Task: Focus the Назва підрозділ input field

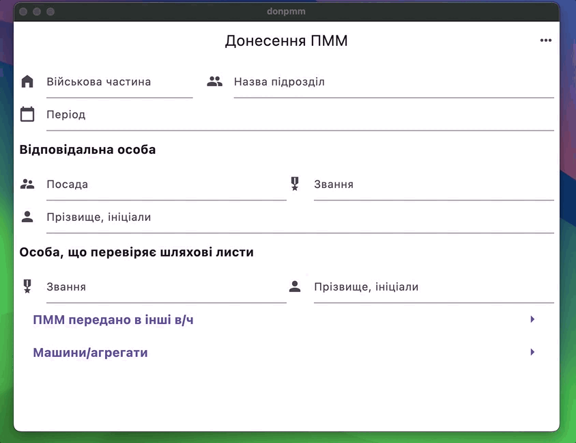Action: pos(394,82)
